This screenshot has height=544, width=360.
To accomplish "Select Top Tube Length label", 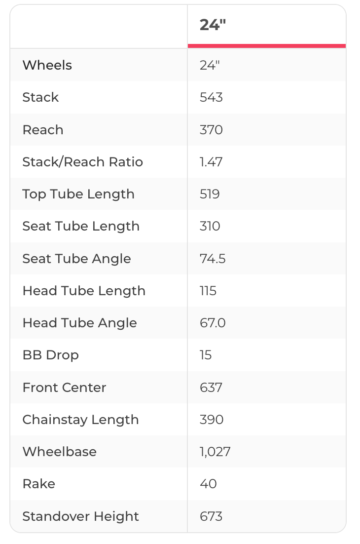I will point(78,194).
